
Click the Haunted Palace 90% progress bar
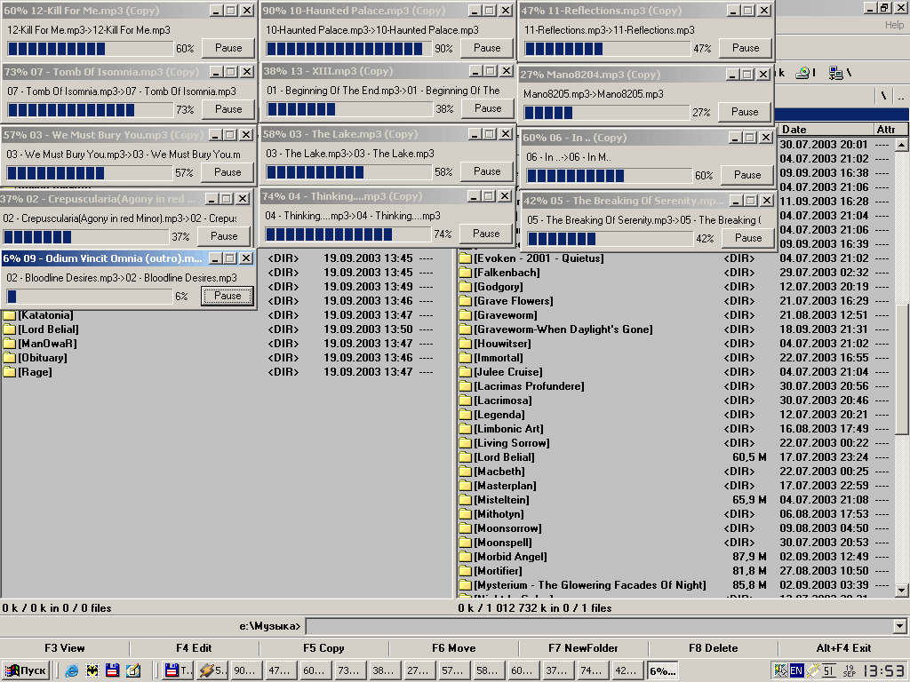pyautogui.click(x=348, y=49)
